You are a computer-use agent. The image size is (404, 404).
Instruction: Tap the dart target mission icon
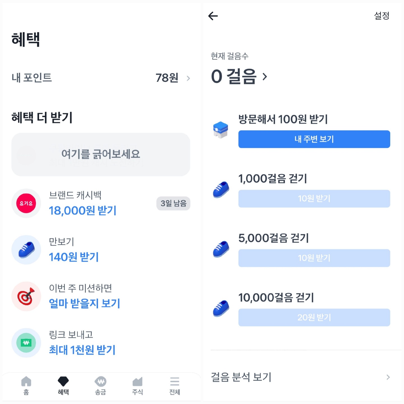click(26, 296)
